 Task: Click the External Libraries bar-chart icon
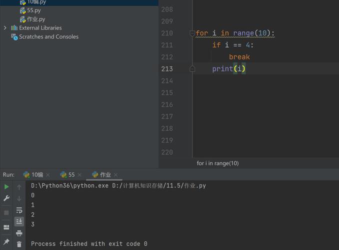14,27
